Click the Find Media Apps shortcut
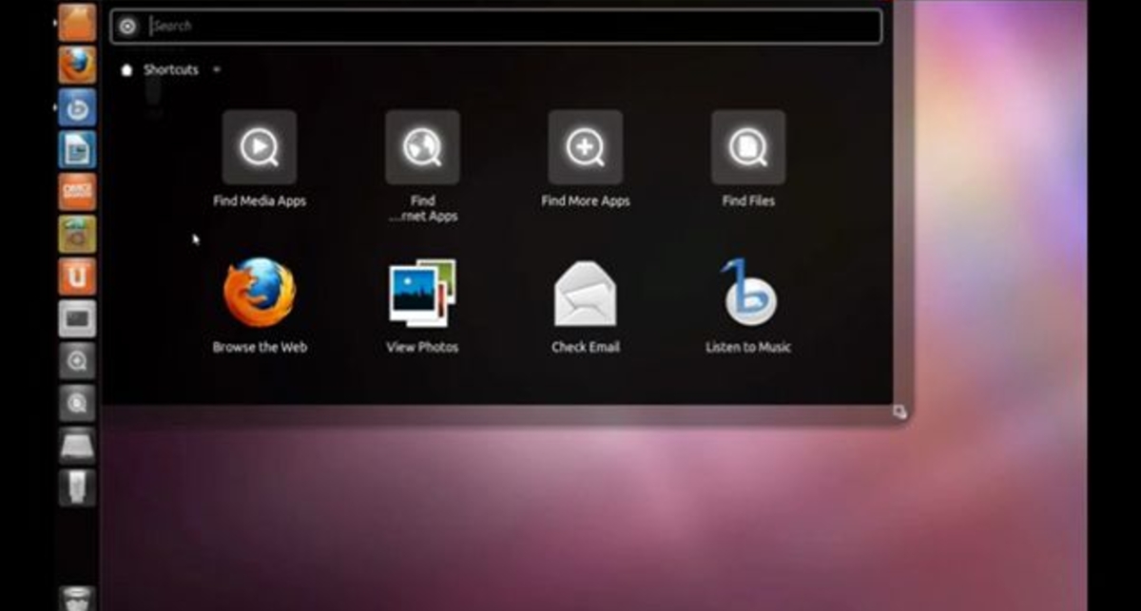The height and width of the screenshot is (611, 1141). (x=260, y=147)
